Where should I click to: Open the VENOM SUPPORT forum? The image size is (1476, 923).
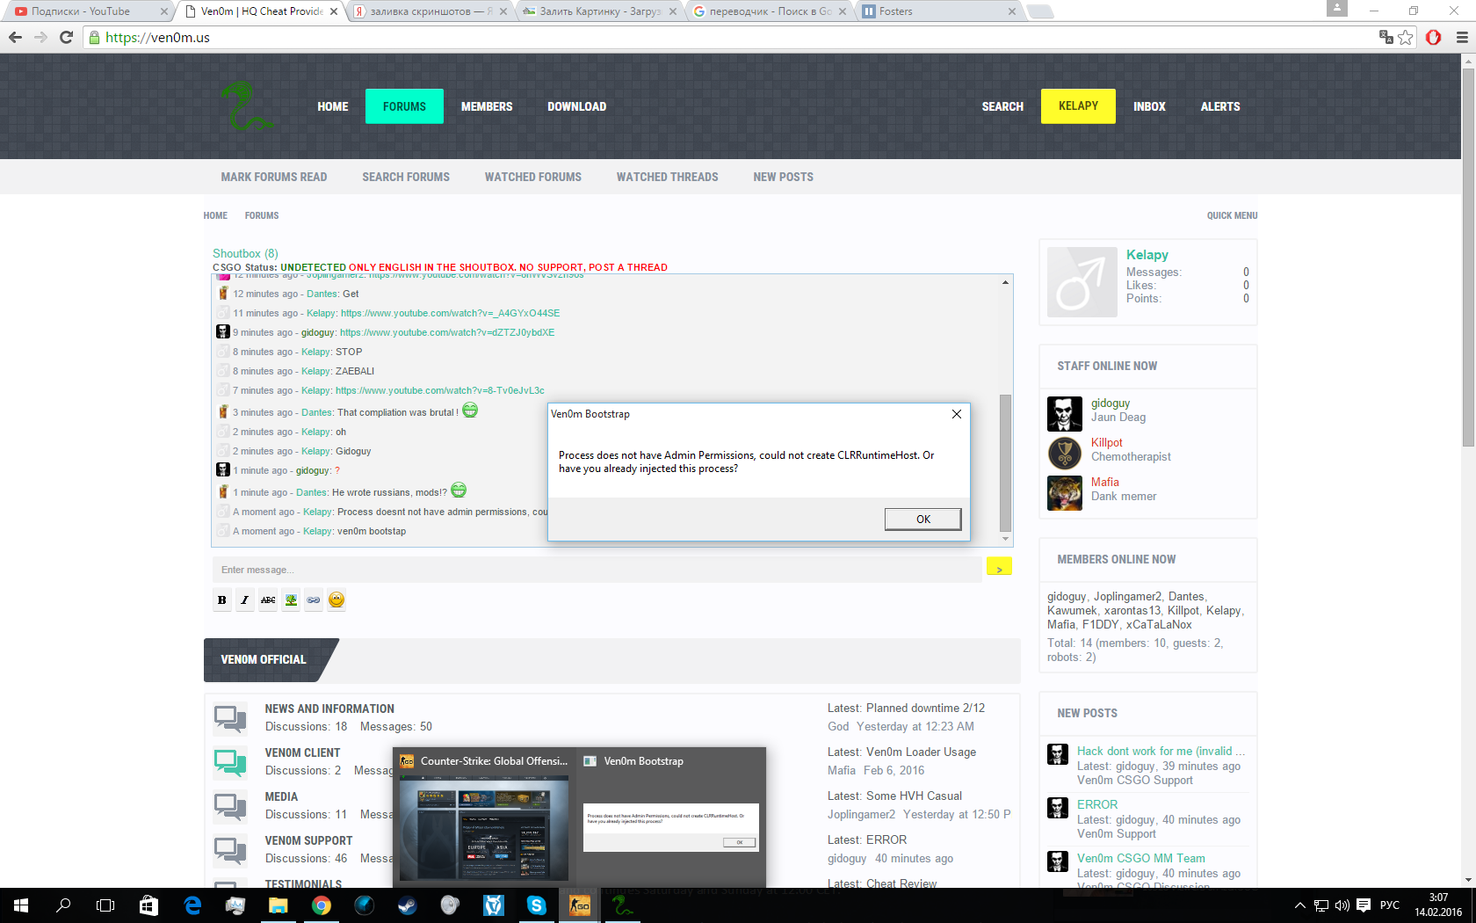click(x=308, y=840)
